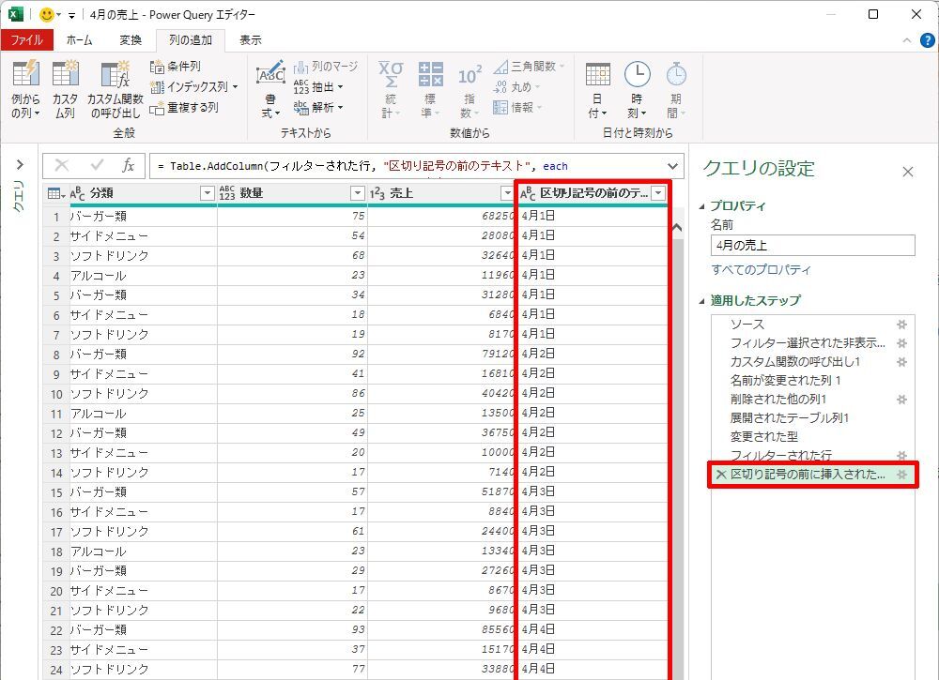Open filter dropdown of 分類 column
Image resolution: width=939 pixels, height=680 pixels.
pos(208,193)
